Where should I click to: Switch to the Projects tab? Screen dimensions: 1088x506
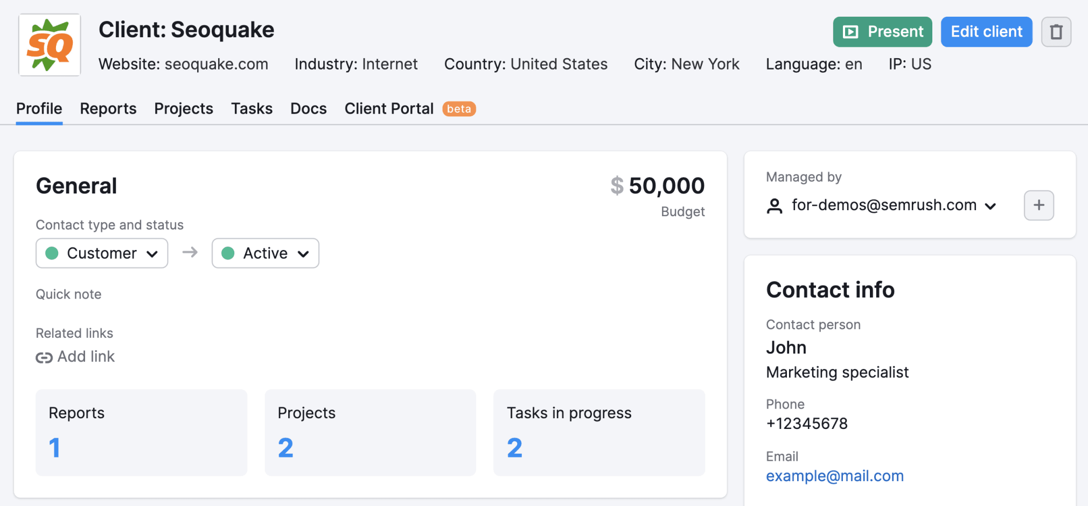[183, 109]
